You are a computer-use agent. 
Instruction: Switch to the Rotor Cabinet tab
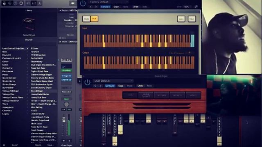(x=146, y=95)
